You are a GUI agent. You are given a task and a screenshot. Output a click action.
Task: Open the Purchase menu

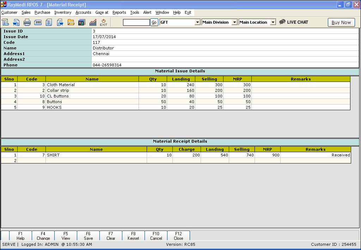coord(42,12)
